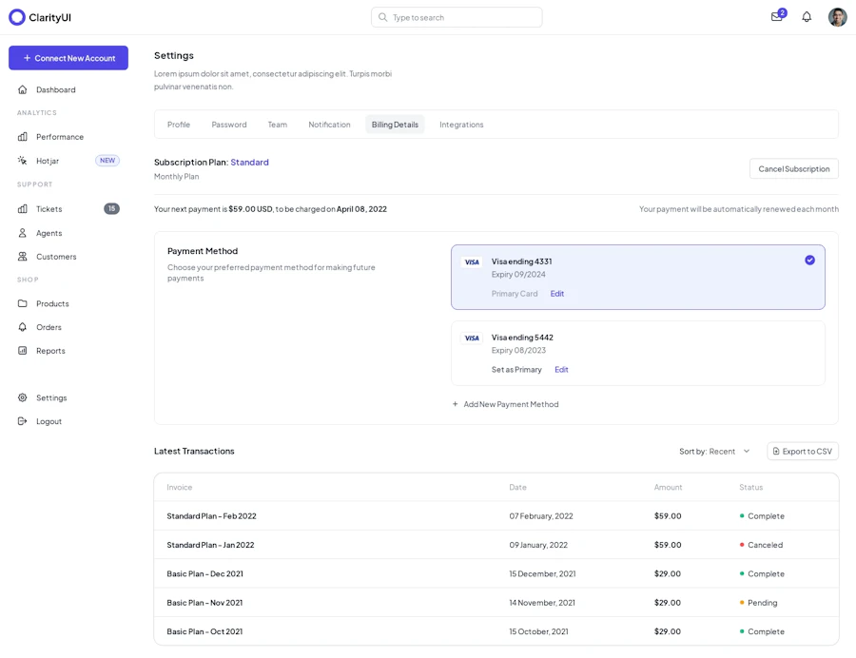This screenshot has height=658, width=856.
Task: Click the Date column header
Action: [517, 487]
